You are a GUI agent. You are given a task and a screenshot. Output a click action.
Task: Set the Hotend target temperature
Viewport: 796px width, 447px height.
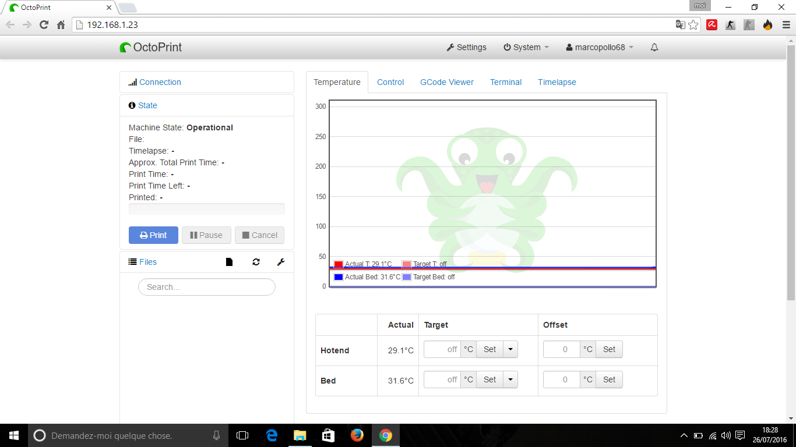click(489, 349)
